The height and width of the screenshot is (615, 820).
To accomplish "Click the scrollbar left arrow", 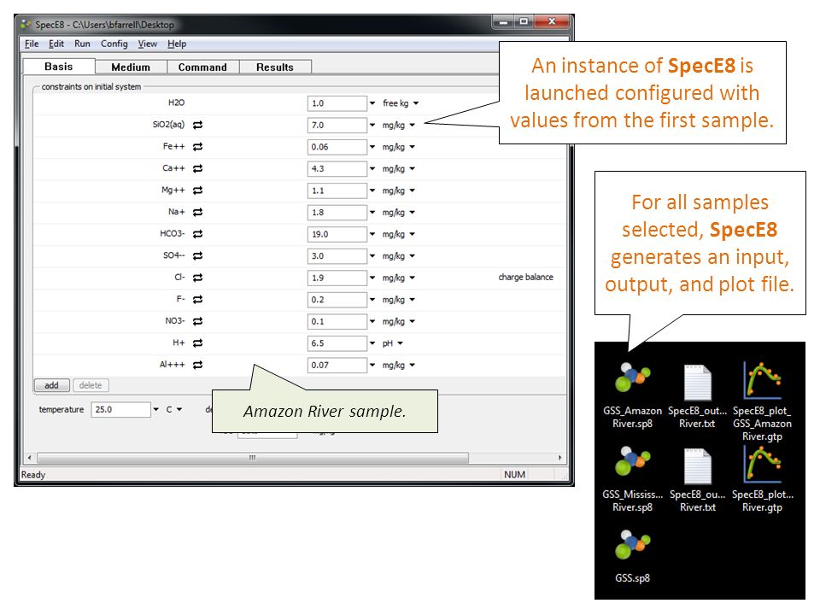I will [30, 458].
